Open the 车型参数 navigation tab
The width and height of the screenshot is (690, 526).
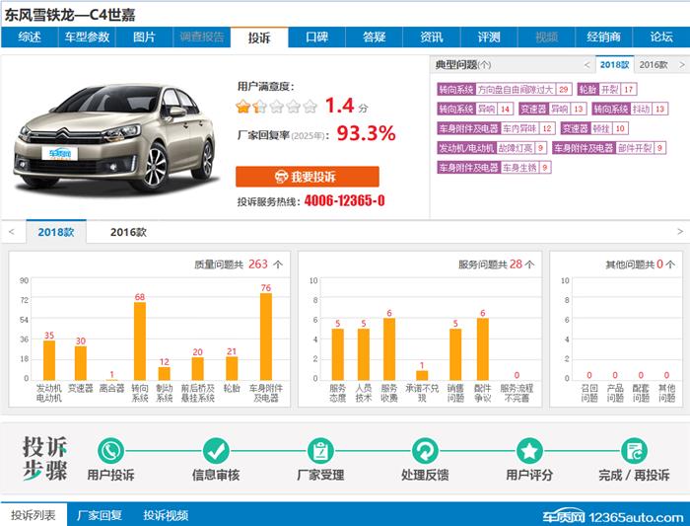click(87, 38)
